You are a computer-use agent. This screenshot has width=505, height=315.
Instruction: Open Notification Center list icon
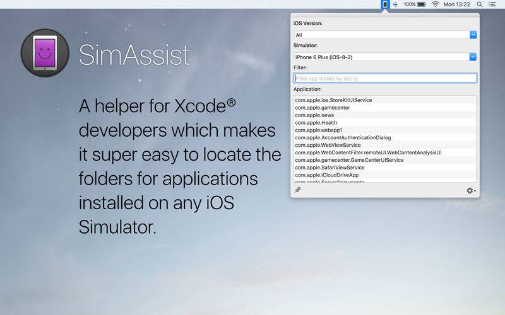click(492, 4)
